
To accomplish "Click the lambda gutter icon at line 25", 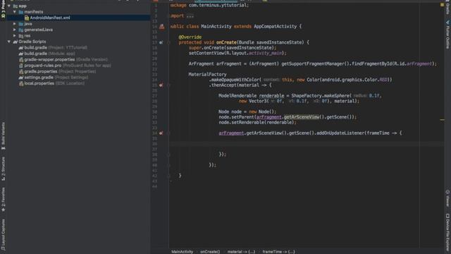I will click(x=161, y=85).
